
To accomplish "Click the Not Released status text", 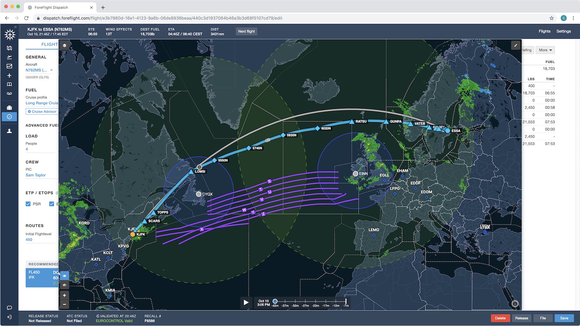I will [40, 321].
